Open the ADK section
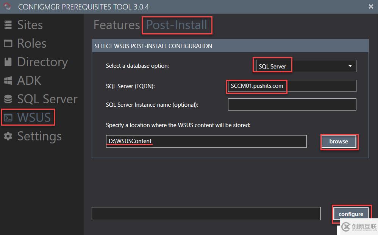 [29, 81]
